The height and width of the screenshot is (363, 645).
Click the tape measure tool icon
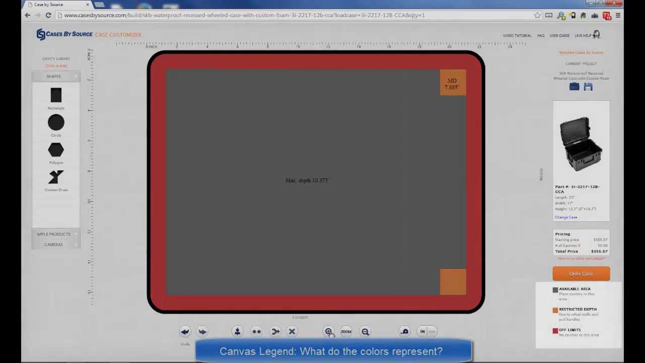(405, 331)
